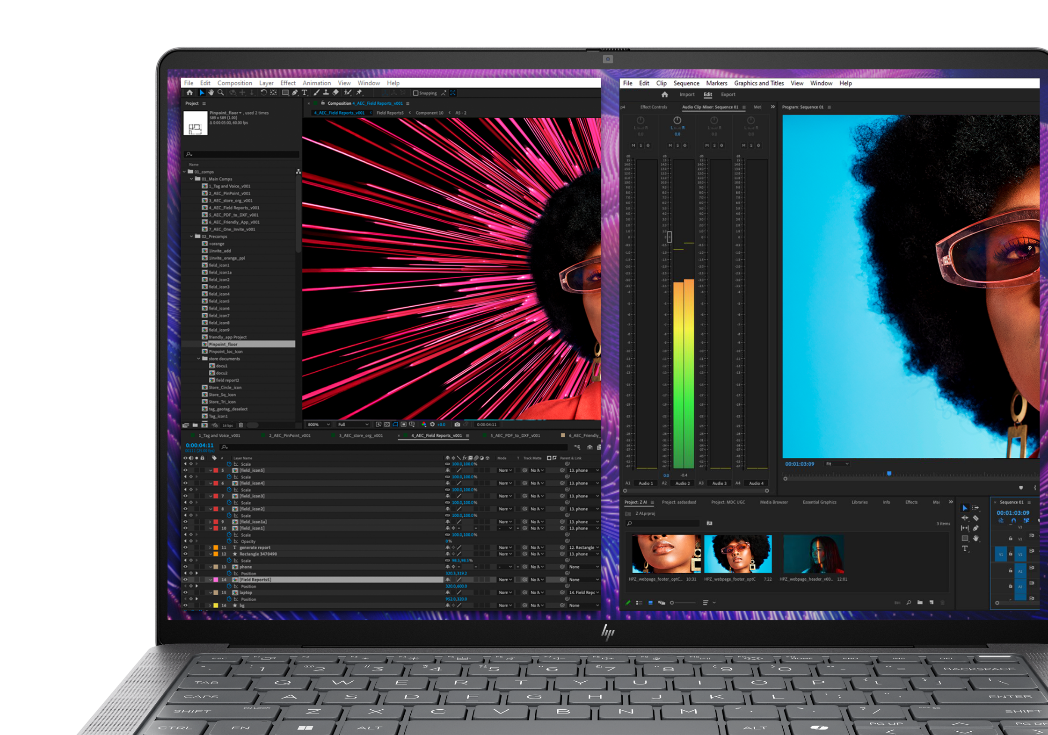
Task: Lock the V2 track in Sequence 01
Action: [x=1011, y=539]
